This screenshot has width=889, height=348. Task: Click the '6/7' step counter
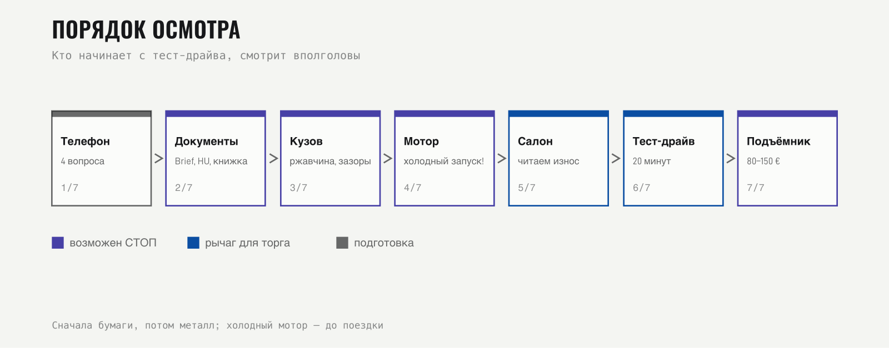641,188
